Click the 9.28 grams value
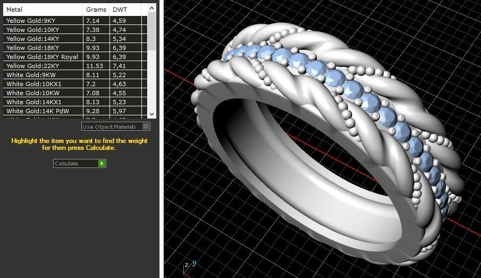This screenshot has width=481, height=278. pyautogui.click(x=92, y=111)
